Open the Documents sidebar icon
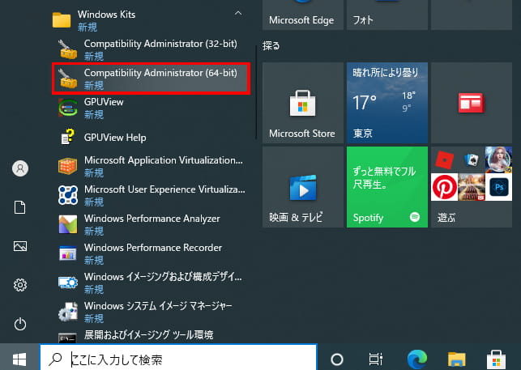The height and width of the screenshot is (370, 521). point(20,207)
